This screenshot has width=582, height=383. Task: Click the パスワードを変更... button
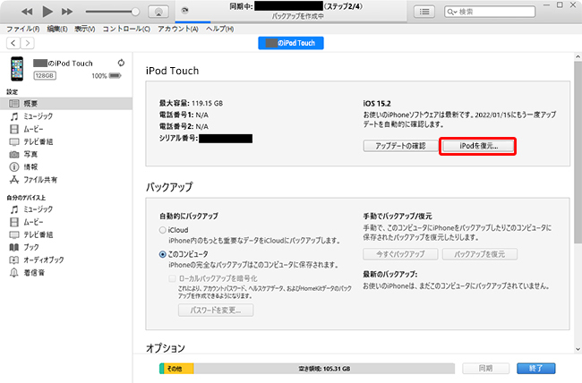point(216,310)
